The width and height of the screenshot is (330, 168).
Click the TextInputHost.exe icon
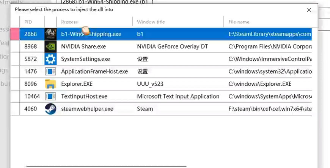pyautogui.click(x=50, y=96)
